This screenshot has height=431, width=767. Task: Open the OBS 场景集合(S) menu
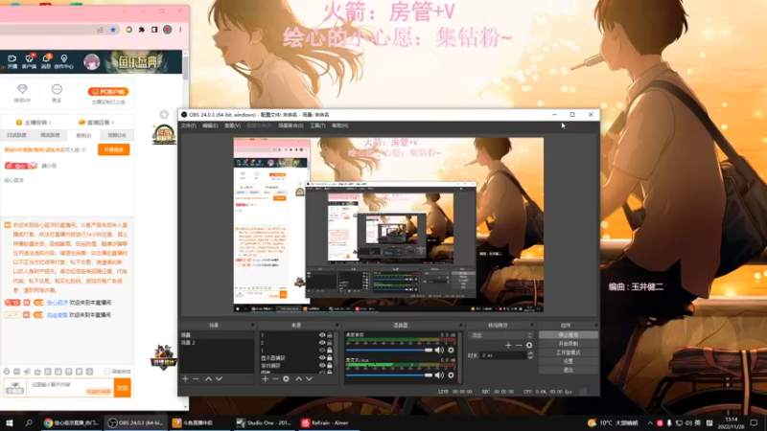pos(291,125)
